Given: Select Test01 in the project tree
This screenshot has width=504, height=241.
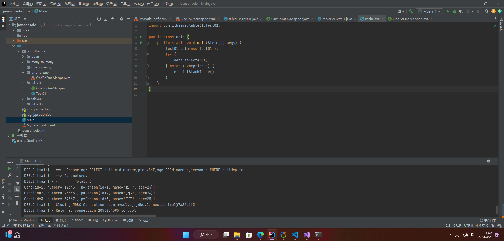Looking at the screenshot, I should pyautogui.click(x=41, y=94).
